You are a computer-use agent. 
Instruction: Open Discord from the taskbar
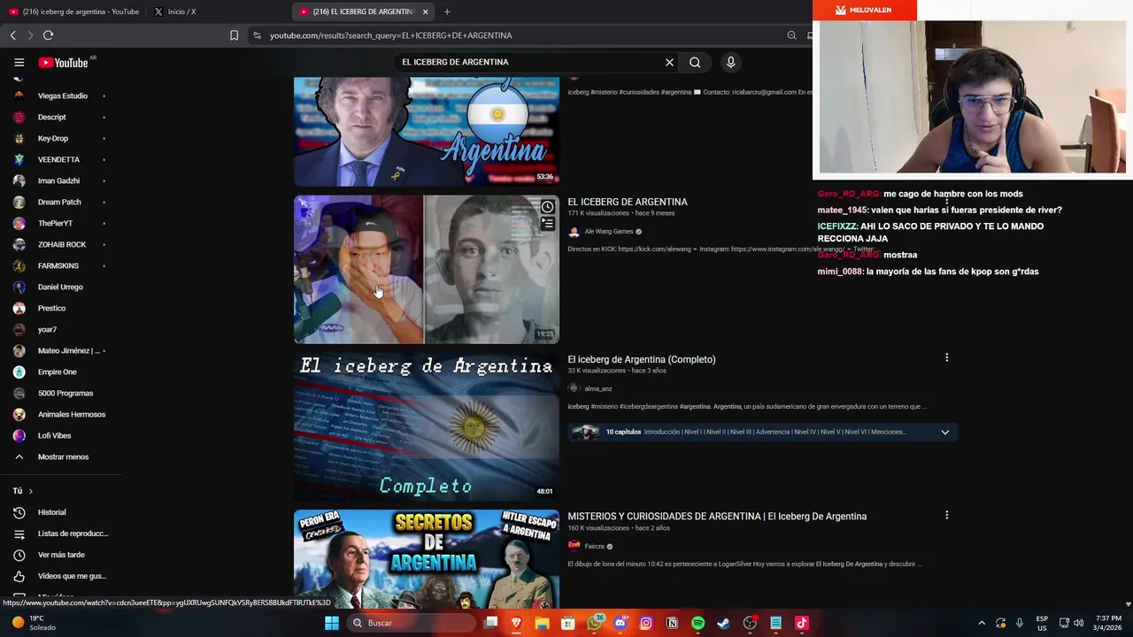(x=620, y=623)
